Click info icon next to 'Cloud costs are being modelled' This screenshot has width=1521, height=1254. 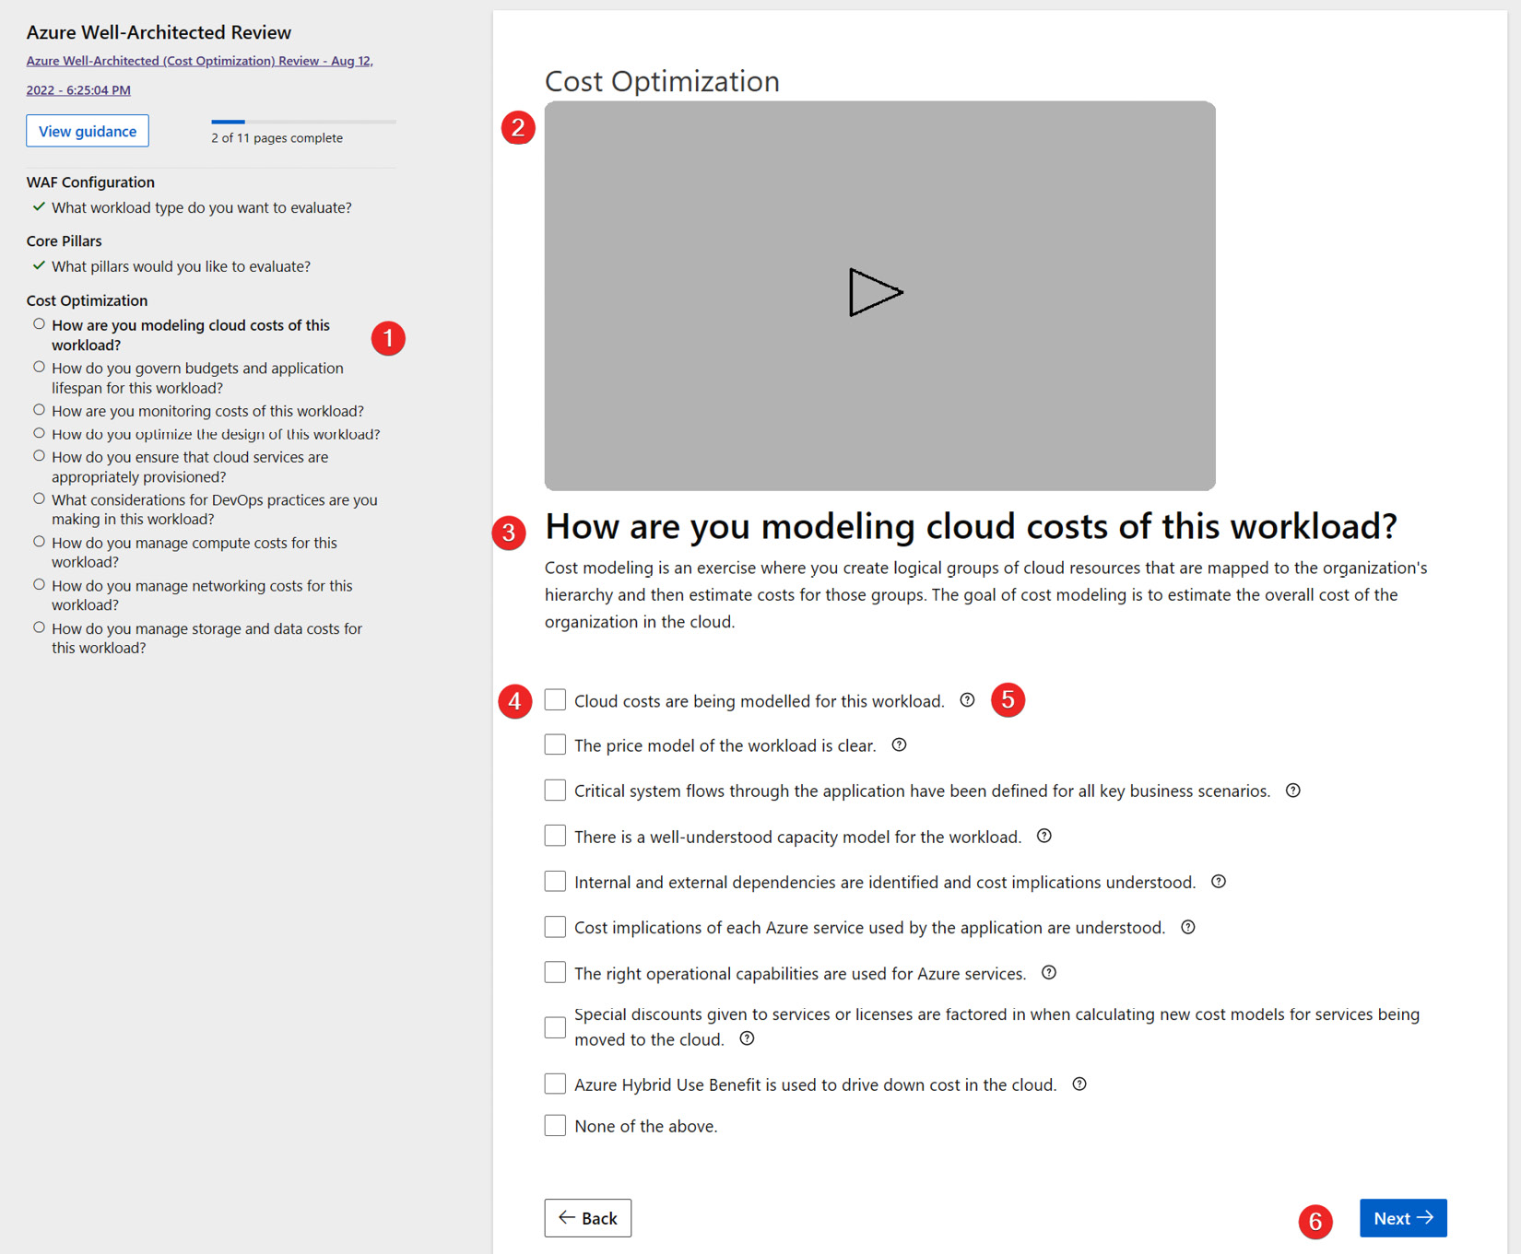(967, 700)
